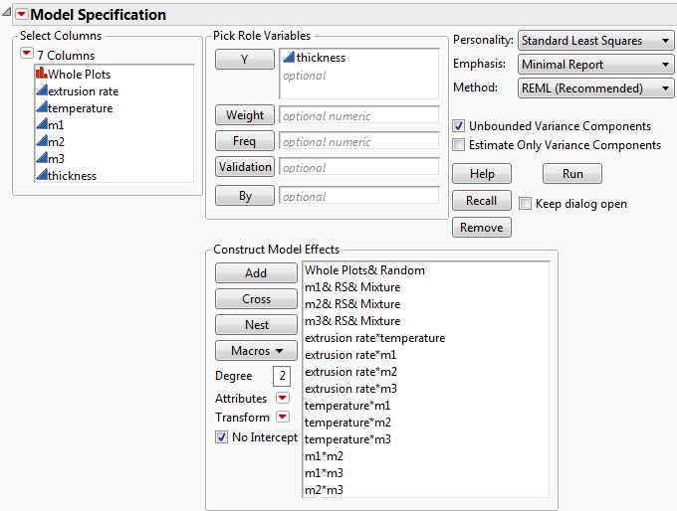Click the Degree number field

pos(281,376)
